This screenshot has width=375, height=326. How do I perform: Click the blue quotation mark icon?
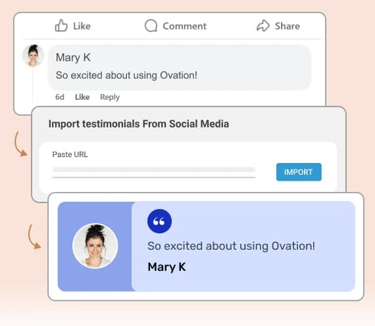coord(159,221)
